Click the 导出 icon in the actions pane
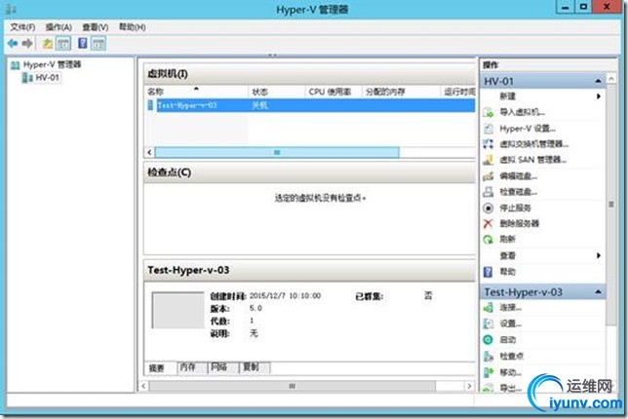The image size is (628, 419). click(x=489, y=388)
